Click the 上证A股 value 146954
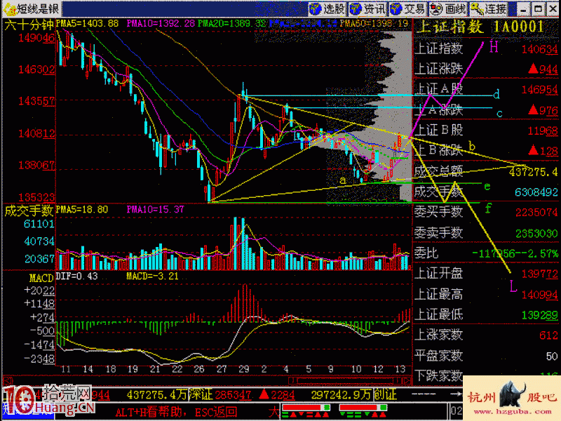 click(x=539, y=90)
